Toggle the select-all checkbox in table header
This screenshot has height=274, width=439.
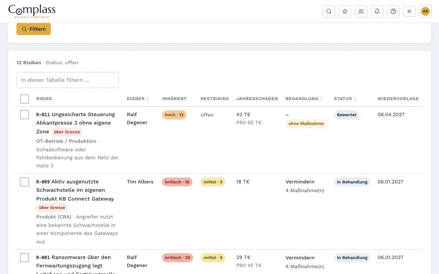tap(25, 99)
